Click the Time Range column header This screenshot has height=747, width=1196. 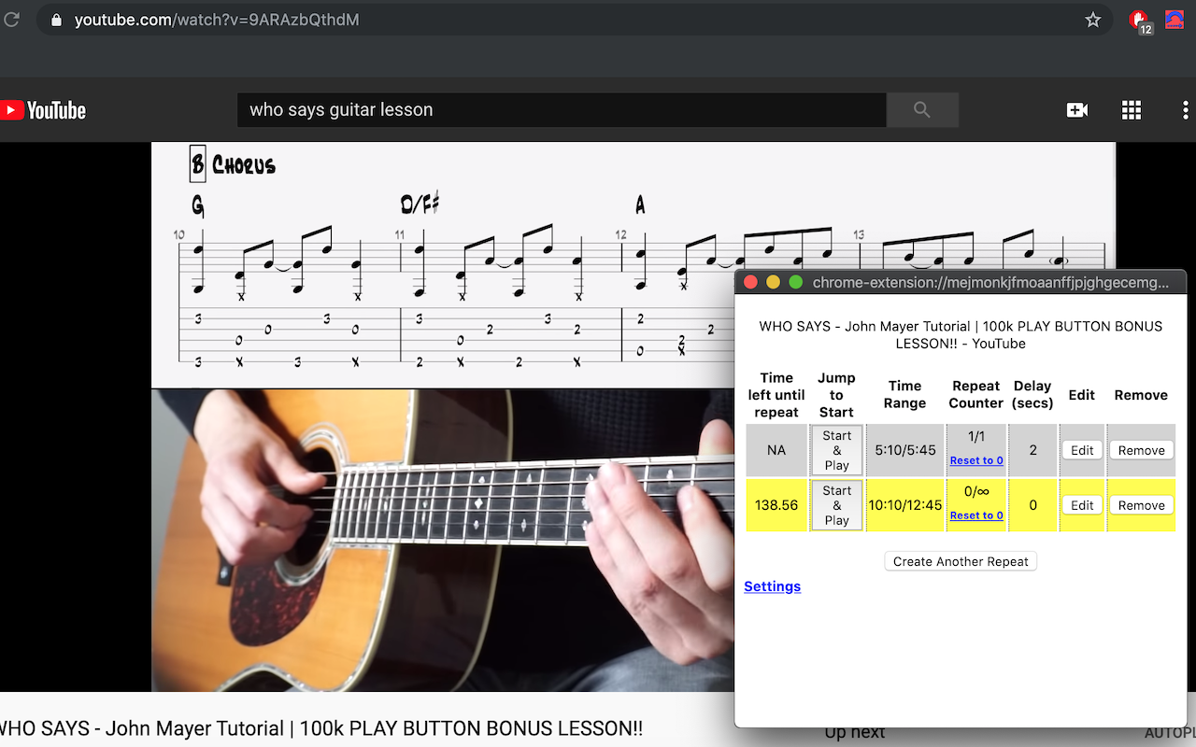(x=905, y=395)
